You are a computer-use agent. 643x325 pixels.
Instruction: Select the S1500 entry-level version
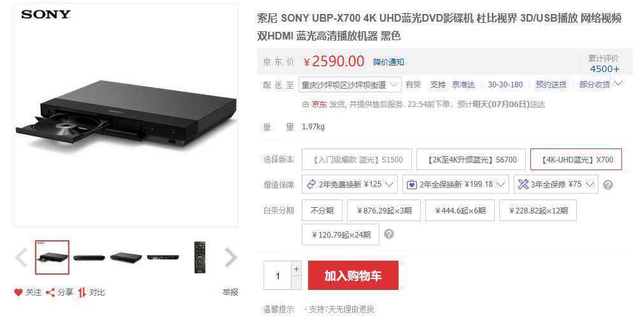pyautogui.click(x=357, y=159)
